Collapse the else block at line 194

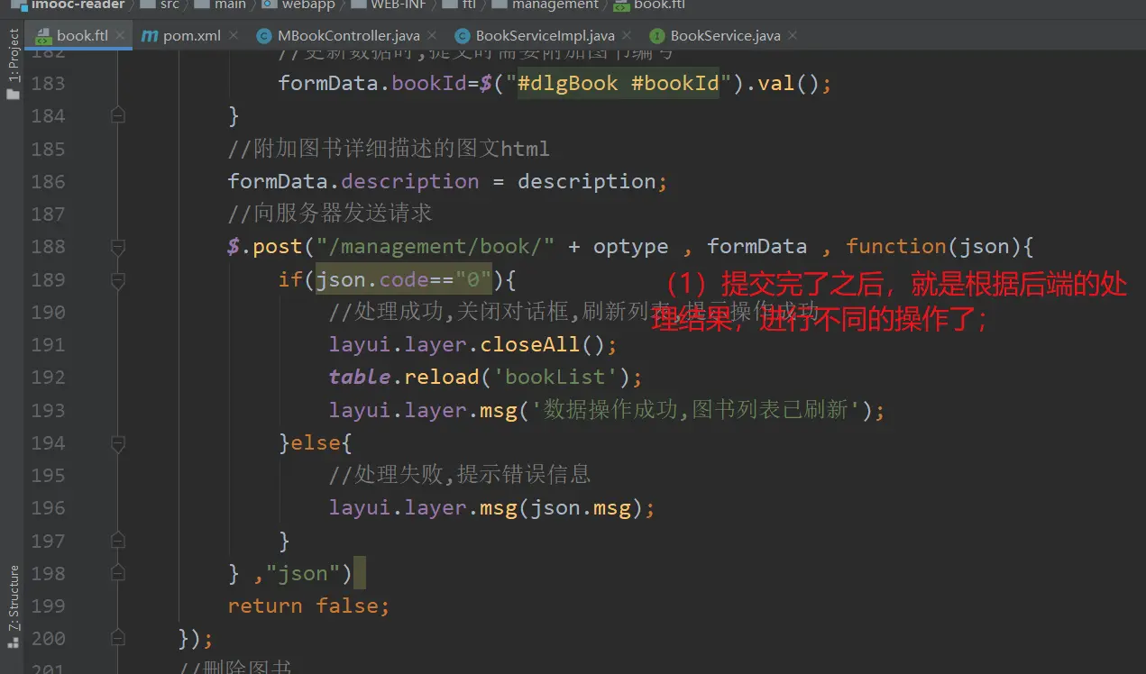[x=117, y=443]
